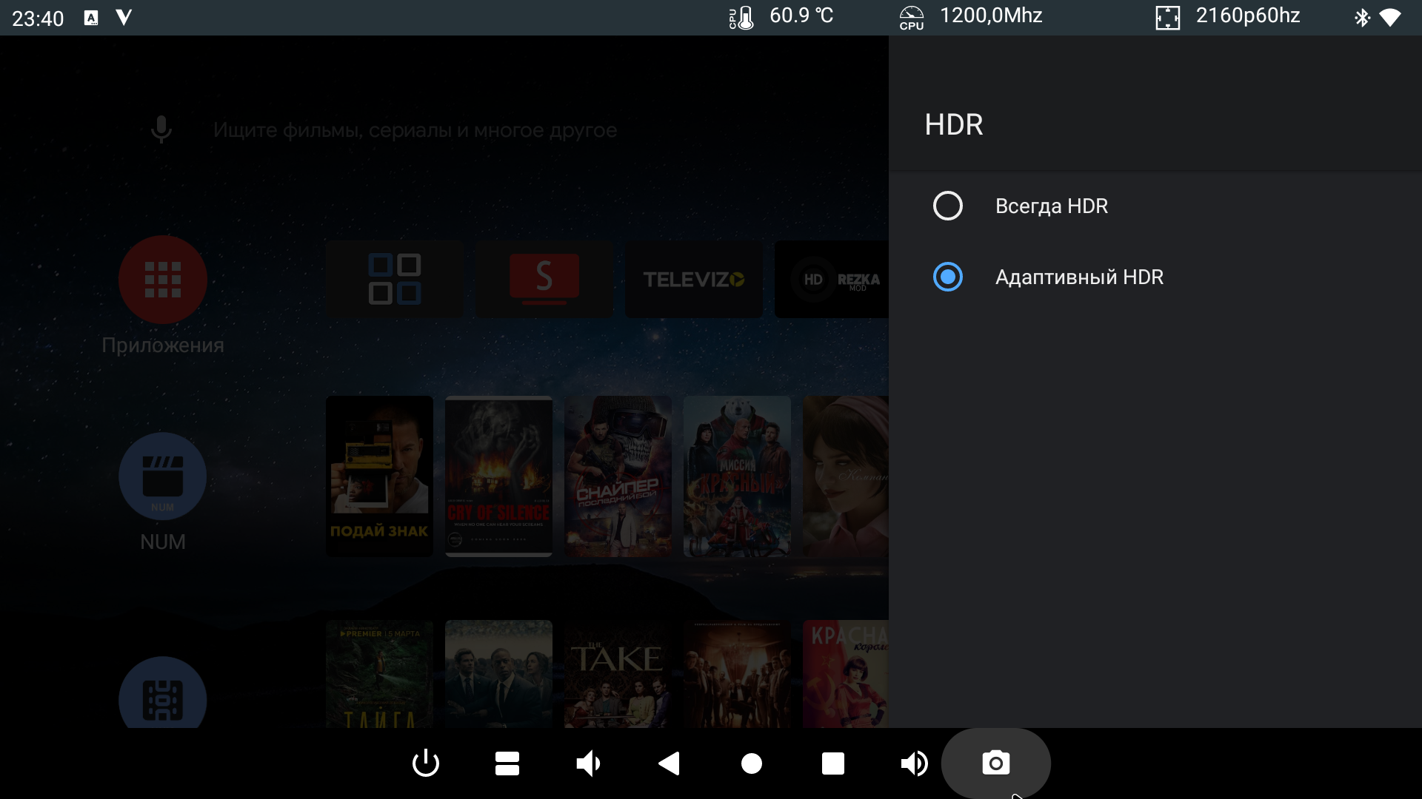Click the Адаптивный HDR option label
The height and width of the screenshot is (799, 1422).
tap(1079, 277)
